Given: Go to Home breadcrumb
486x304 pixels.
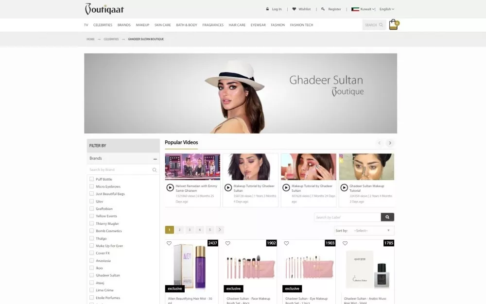Looking at the screenshot, I should pos(90,39).
